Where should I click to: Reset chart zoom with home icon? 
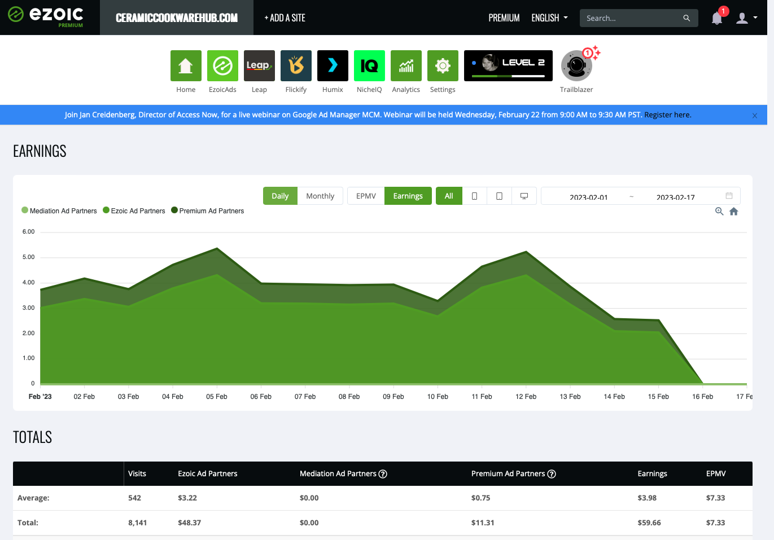coord(734,211)
